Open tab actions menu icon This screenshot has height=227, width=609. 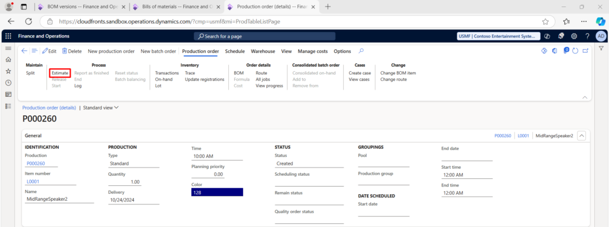click(24, 7)
